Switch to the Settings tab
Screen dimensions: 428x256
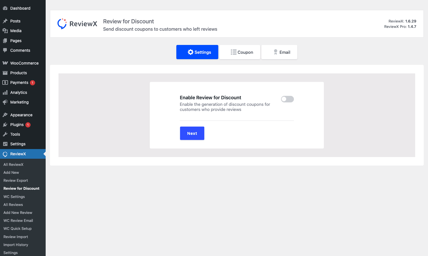click(x=197, y=52)
